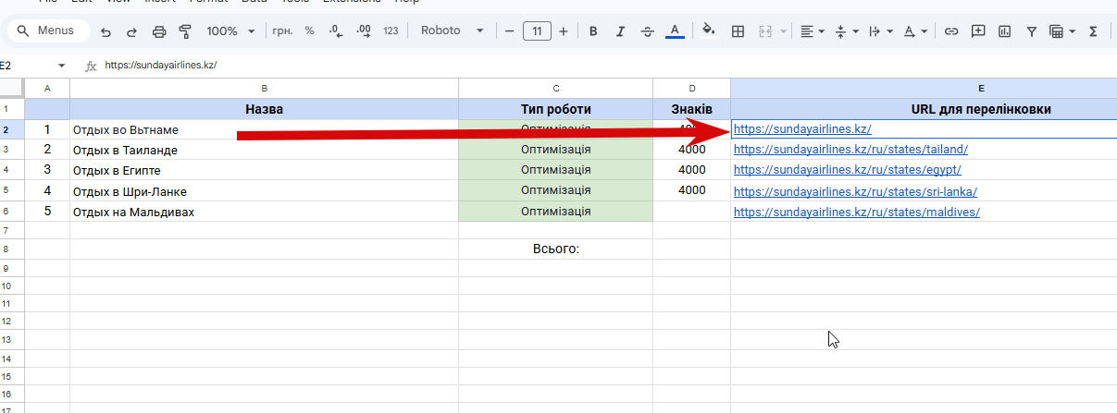Open the fill color paint bucket

(709, 30)
